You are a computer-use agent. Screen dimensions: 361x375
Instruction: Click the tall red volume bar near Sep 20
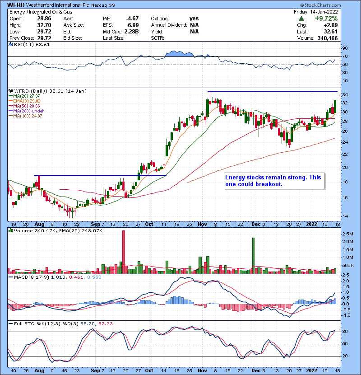click(x=124, y=252)
